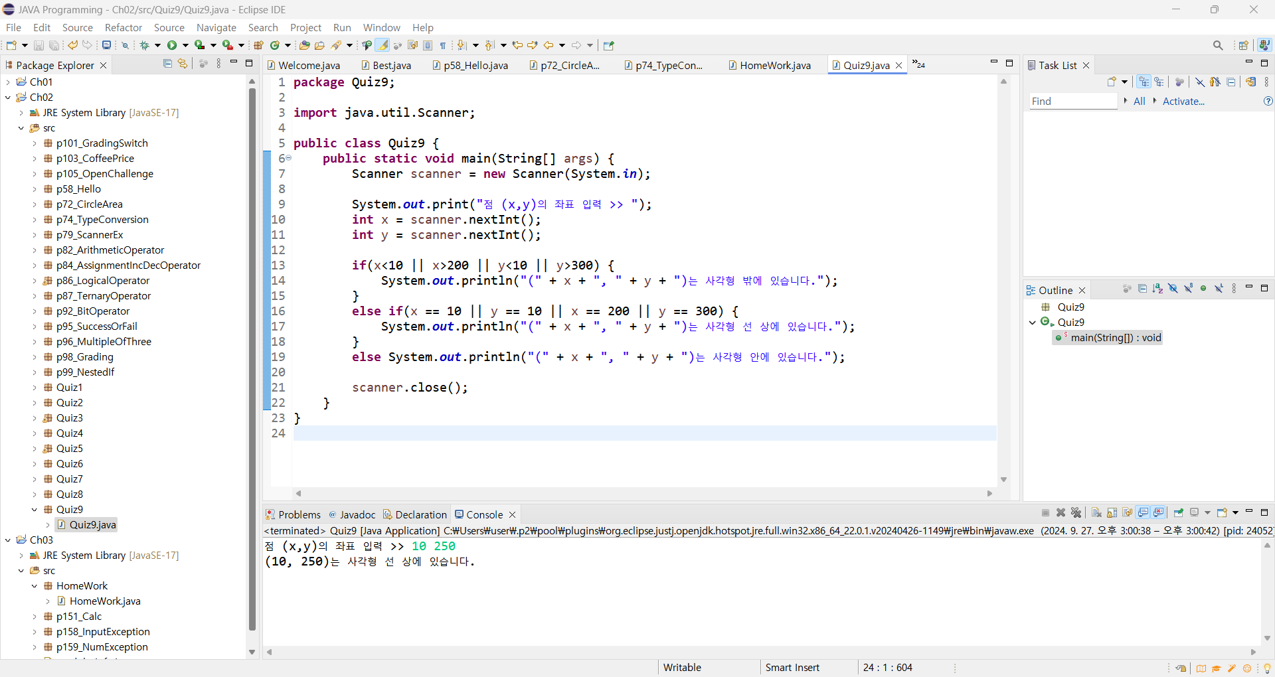Click the Coverage launch icon
This screenshot has height=677, width=1275.
(x=199, y=45)
